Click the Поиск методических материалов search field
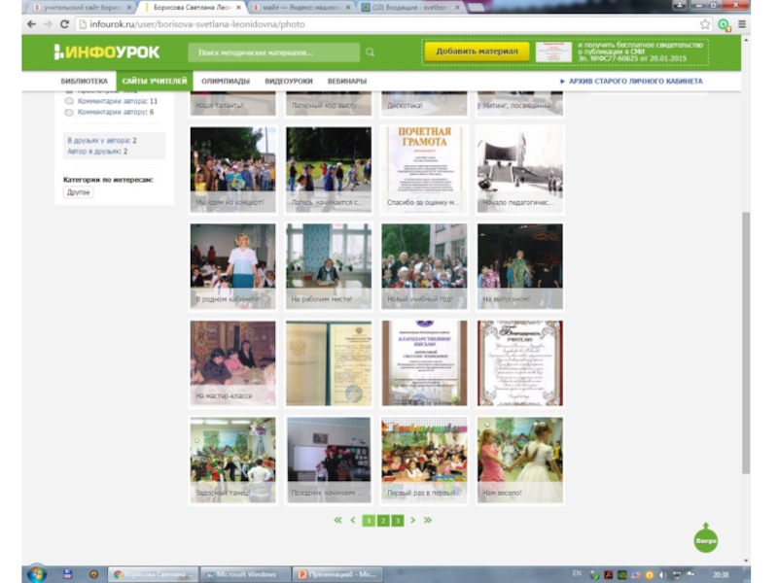 pyautogui.click(x=274, y=52)
